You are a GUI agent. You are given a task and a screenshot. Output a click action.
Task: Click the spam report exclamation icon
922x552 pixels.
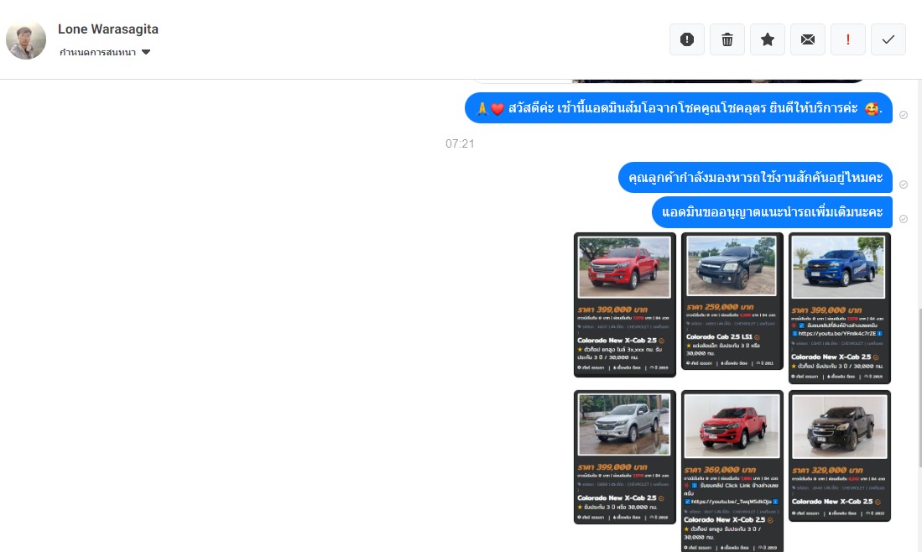coord(687,39)
